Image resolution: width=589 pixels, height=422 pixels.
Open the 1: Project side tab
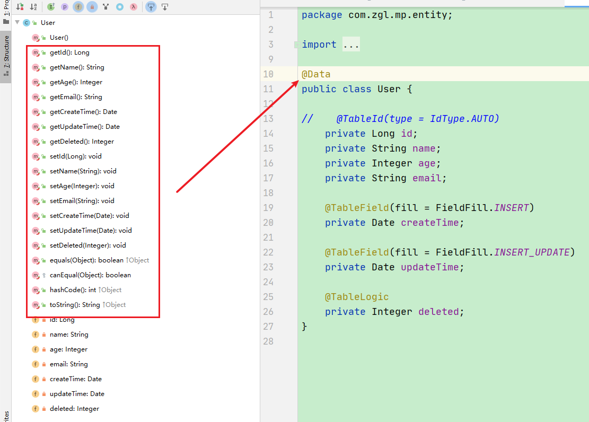[6, 12]
